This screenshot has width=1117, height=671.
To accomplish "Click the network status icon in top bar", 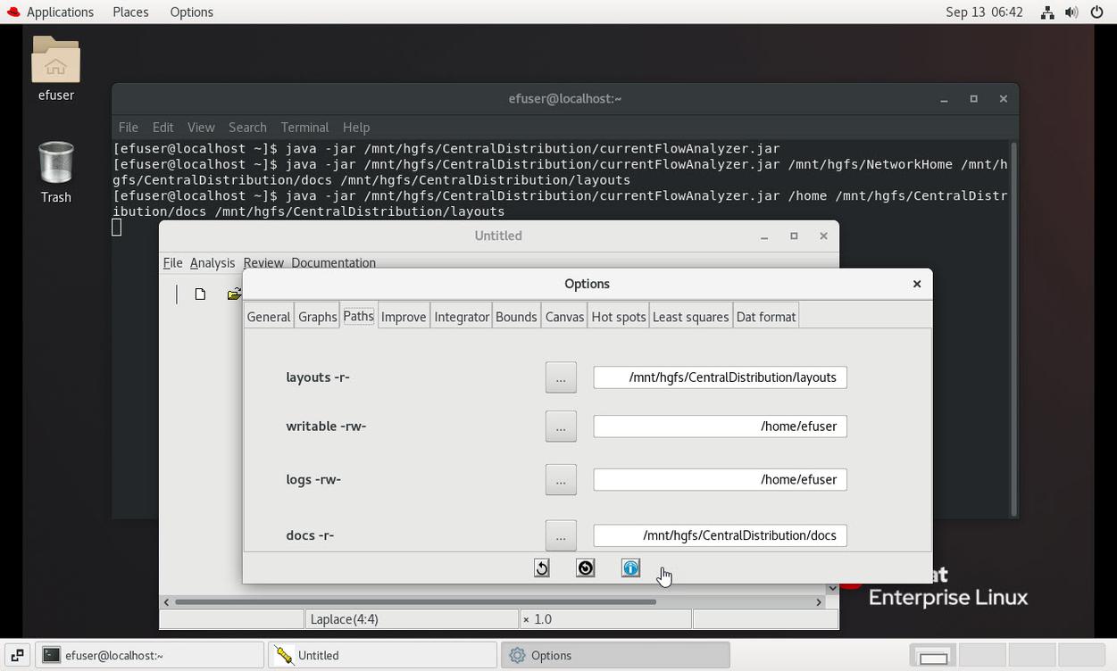I will pos(1046,12).
